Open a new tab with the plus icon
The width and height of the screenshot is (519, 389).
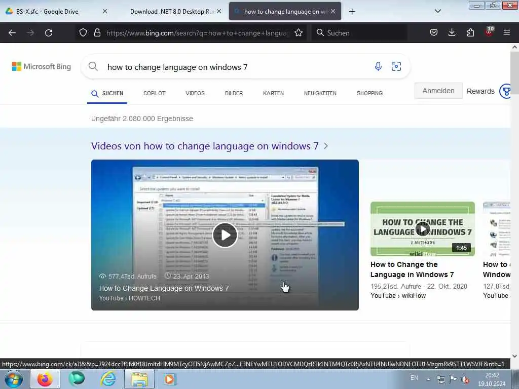(x=352, y=12)
